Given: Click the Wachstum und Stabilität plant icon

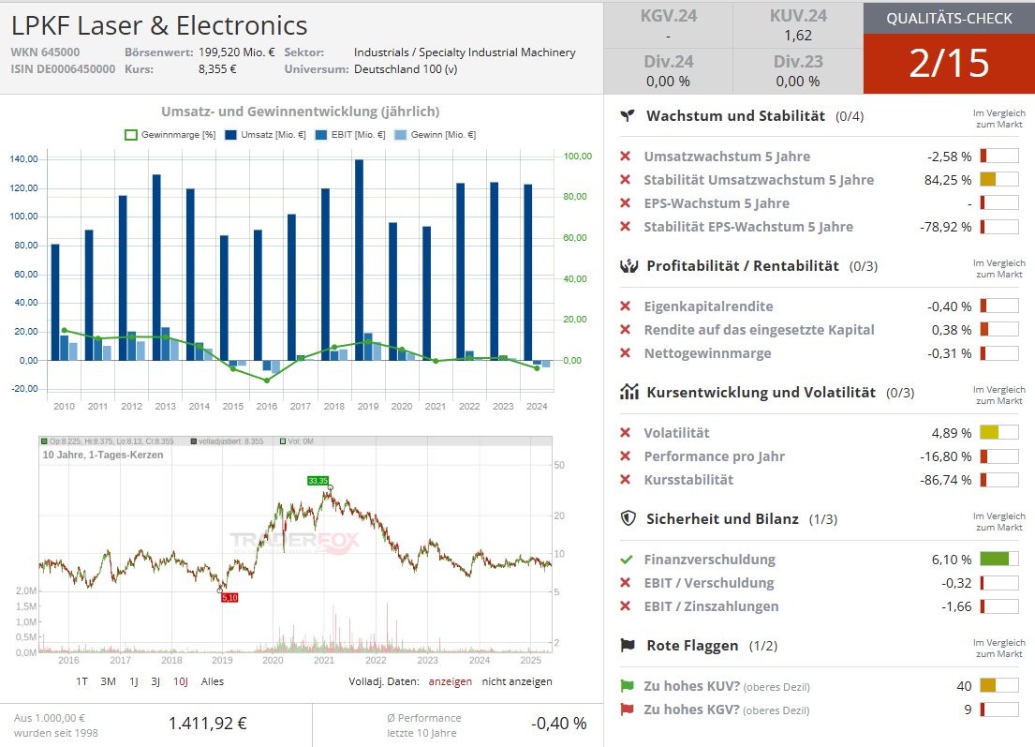Looking at the screenshot, I should click(x=628, y=116).
